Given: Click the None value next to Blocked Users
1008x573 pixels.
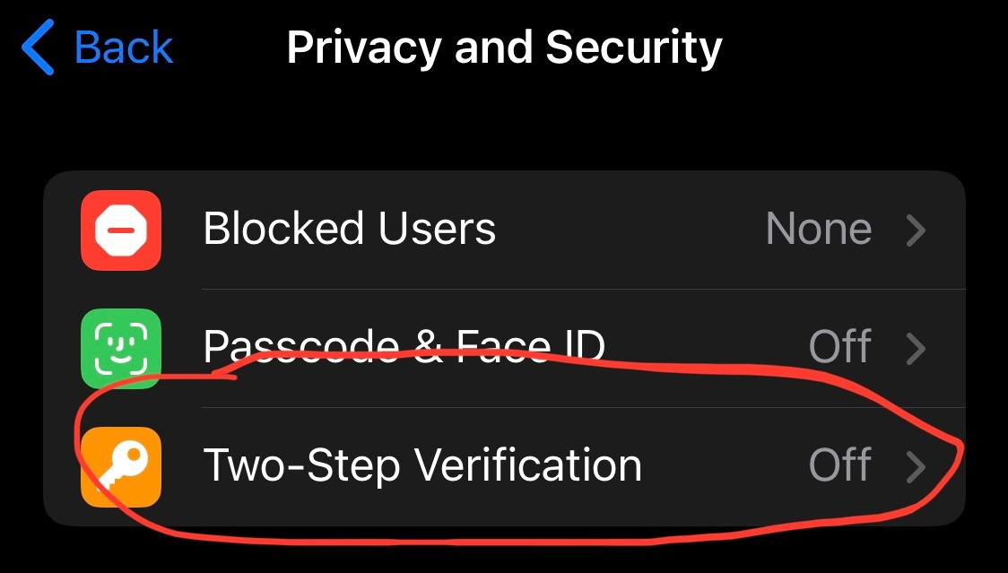Looking at the screenshot, I should pos(818,229).
